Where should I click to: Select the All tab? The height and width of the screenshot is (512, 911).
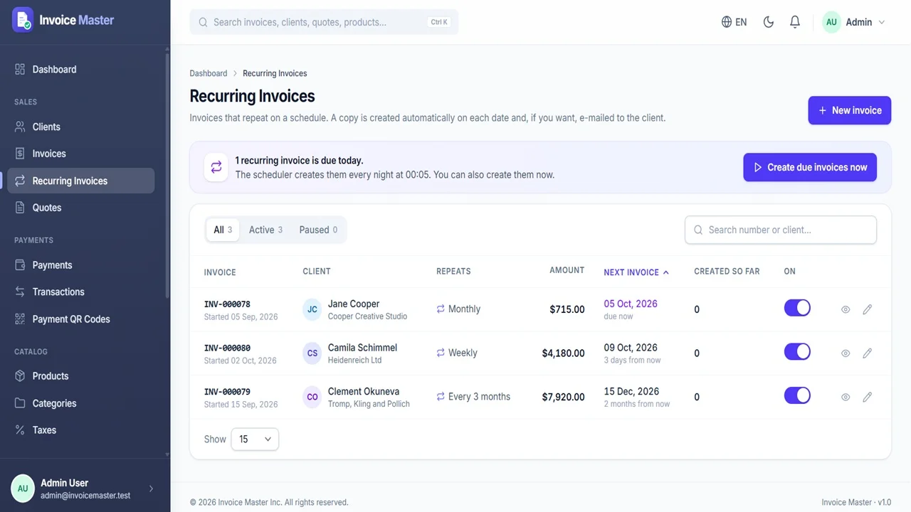[223, 230]
